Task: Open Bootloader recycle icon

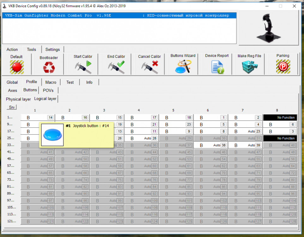Action: [49, 67]
